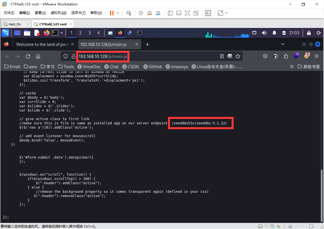The width and height of the screenshot is (324, 229).
Task: Click the Kali volume speaker icon
Action: tap(264, 33)
